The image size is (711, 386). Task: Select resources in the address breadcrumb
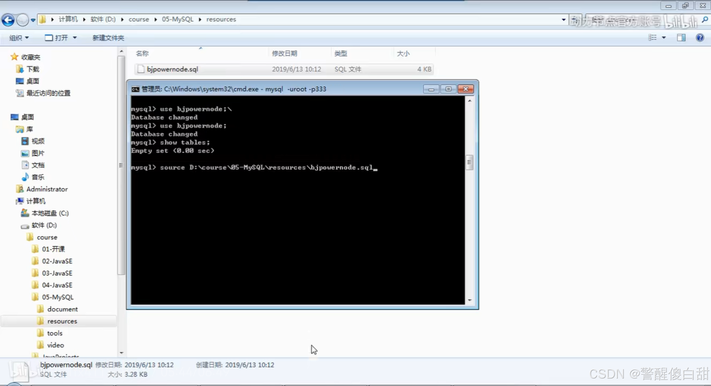(221, 19)
